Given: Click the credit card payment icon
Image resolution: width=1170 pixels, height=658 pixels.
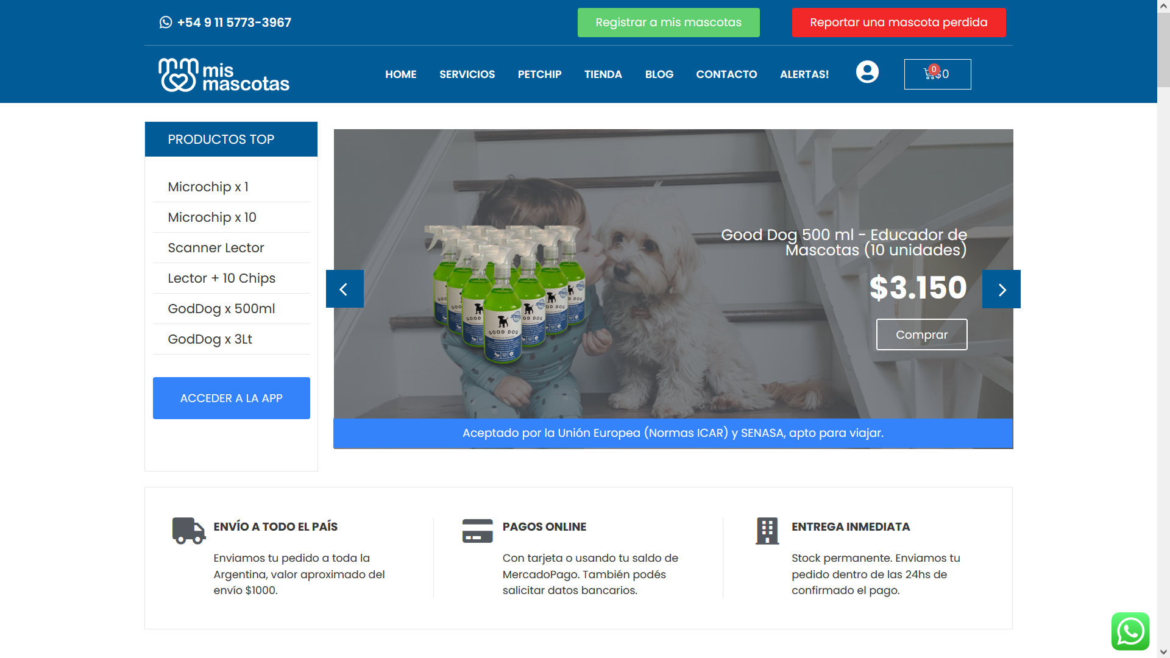Looking at the screenshot, I should (477, 531).
